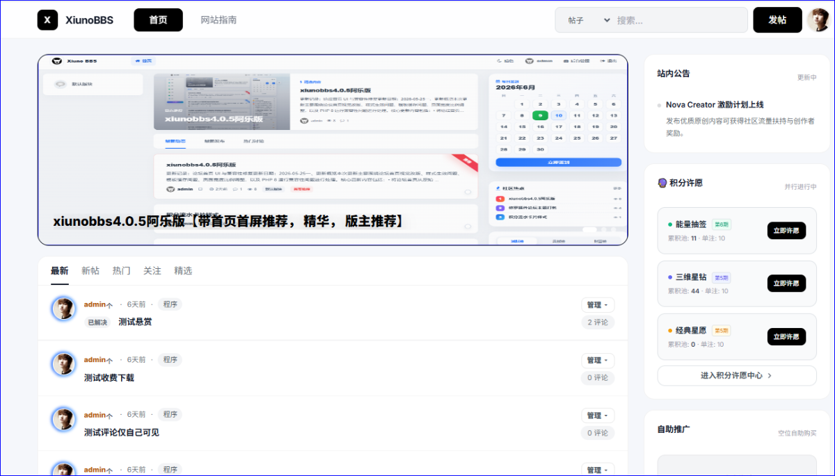Click the 经典星愿 wish title

pos(691,331)
